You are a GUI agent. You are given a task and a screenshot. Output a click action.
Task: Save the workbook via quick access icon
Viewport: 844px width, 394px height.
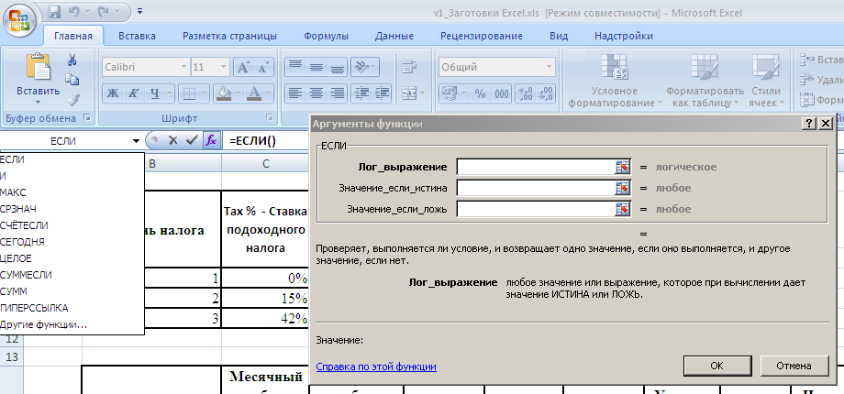(x=54, y=11)
